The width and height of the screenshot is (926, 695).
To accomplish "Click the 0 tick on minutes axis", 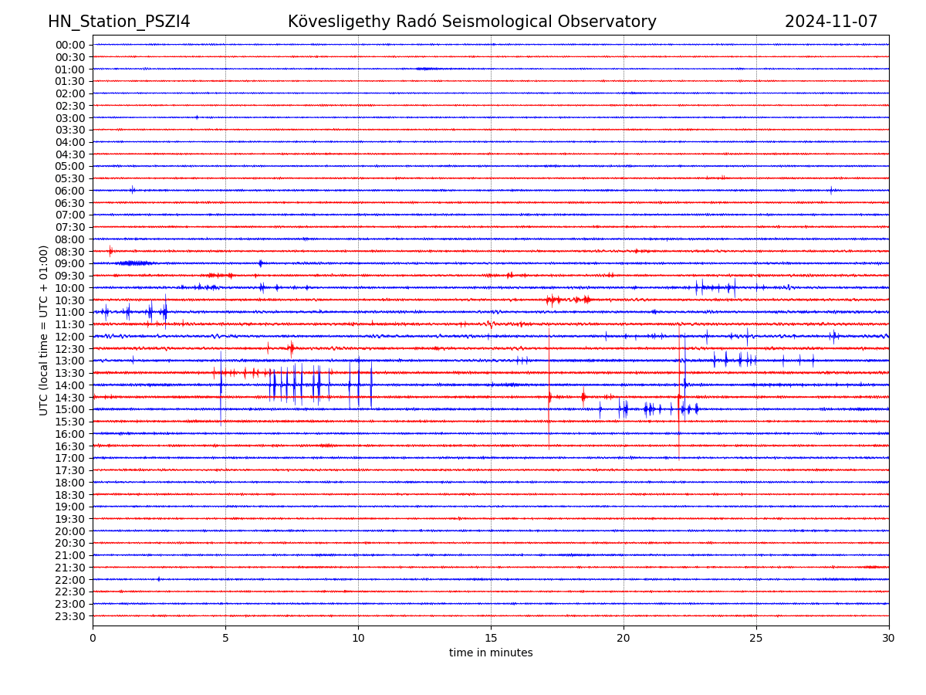I will 93,638.
